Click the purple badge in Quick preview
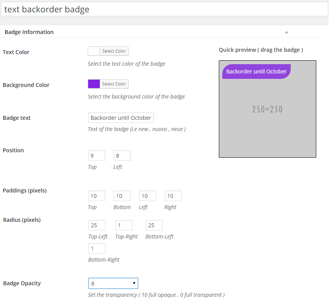This screenshot has height=303, width=329. (256, 71)
